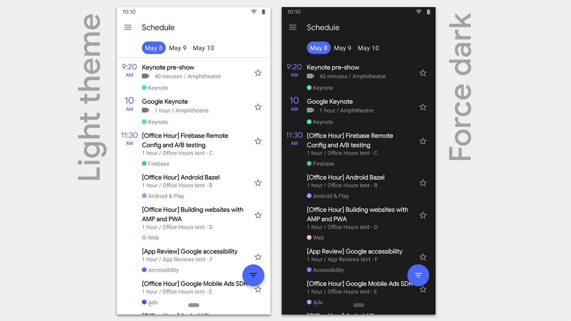Tap 11:30 AM time header in dark theme
Image resolution: width=571 pixels, height=321 pixels.
point(294,138)
